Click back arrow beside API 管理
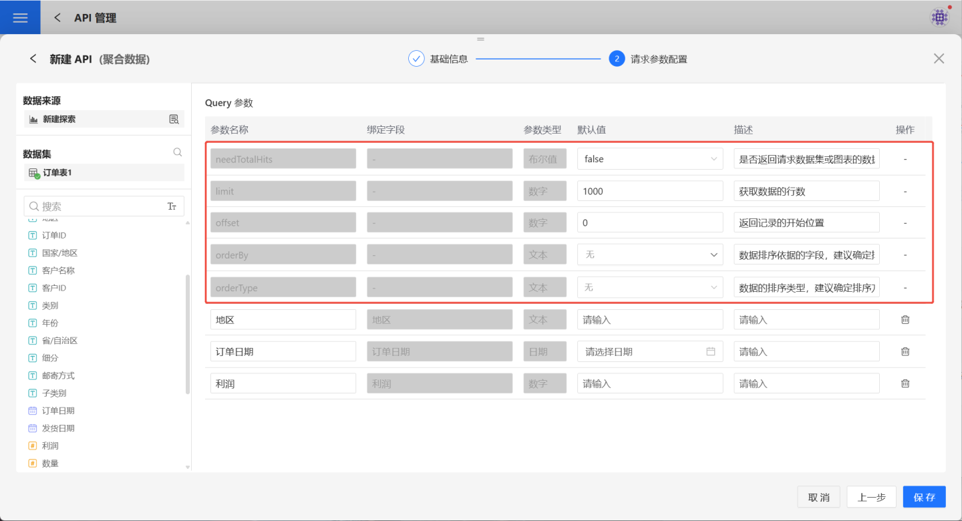The image size is (962, 521). [x=57, y=18]
